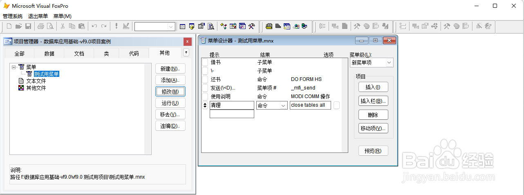Click the Undo arrow icon

click(94, 26)
